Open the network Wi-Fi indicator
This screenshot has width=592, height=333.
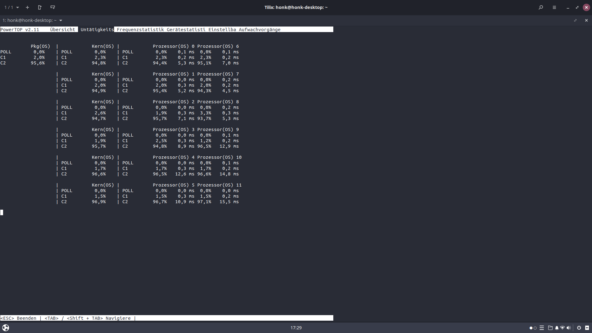click(562, 328)
